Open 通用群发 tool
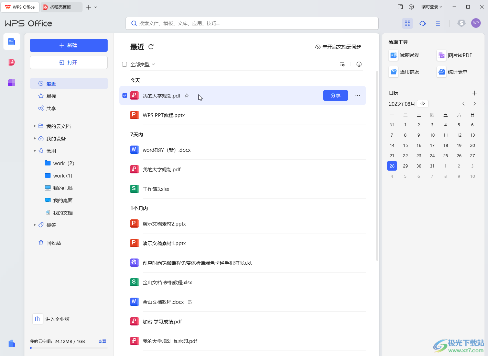488x356 pixels. point(404,72)
